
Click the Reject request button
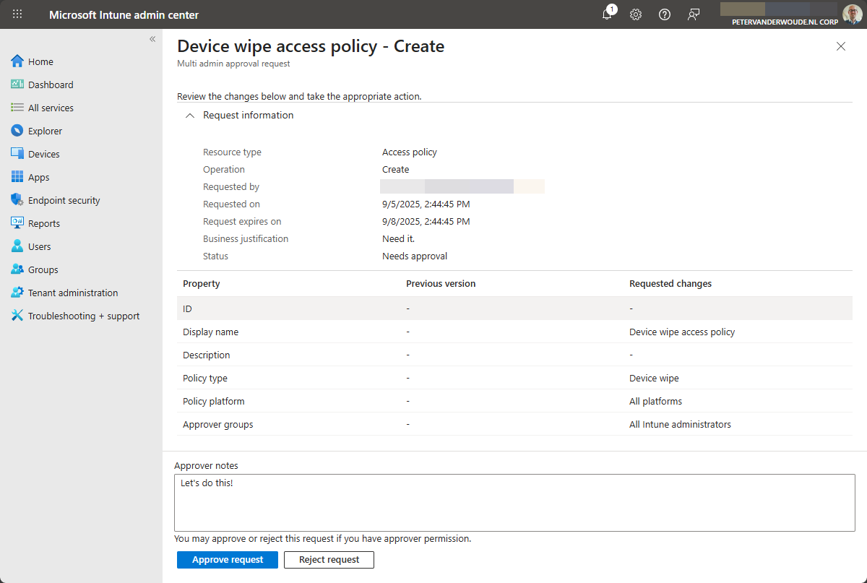click(x=329, y=560)
